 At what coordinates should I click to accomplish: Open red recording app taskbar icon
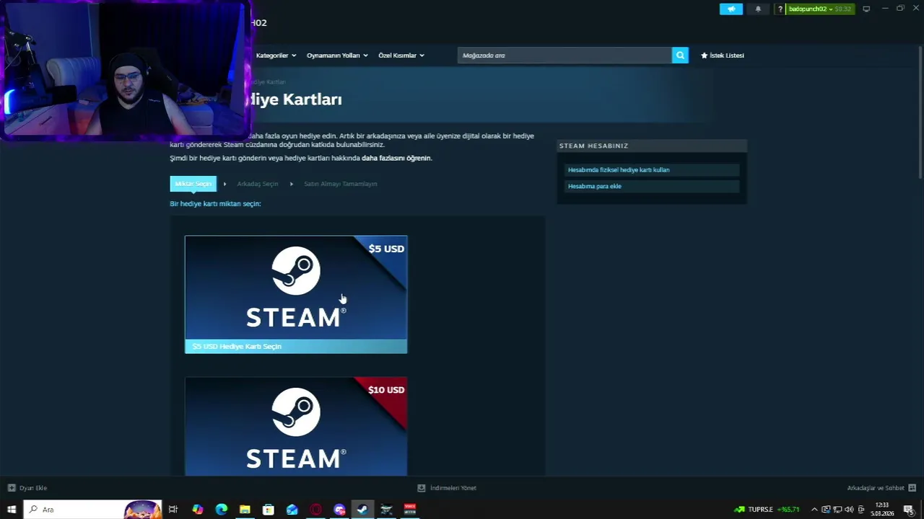[x=410, y=510]
